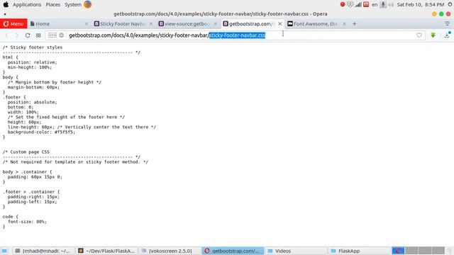Open the power button in top panel
The width and height of the screenshot is (454, 255).
(x=450, y=4)
